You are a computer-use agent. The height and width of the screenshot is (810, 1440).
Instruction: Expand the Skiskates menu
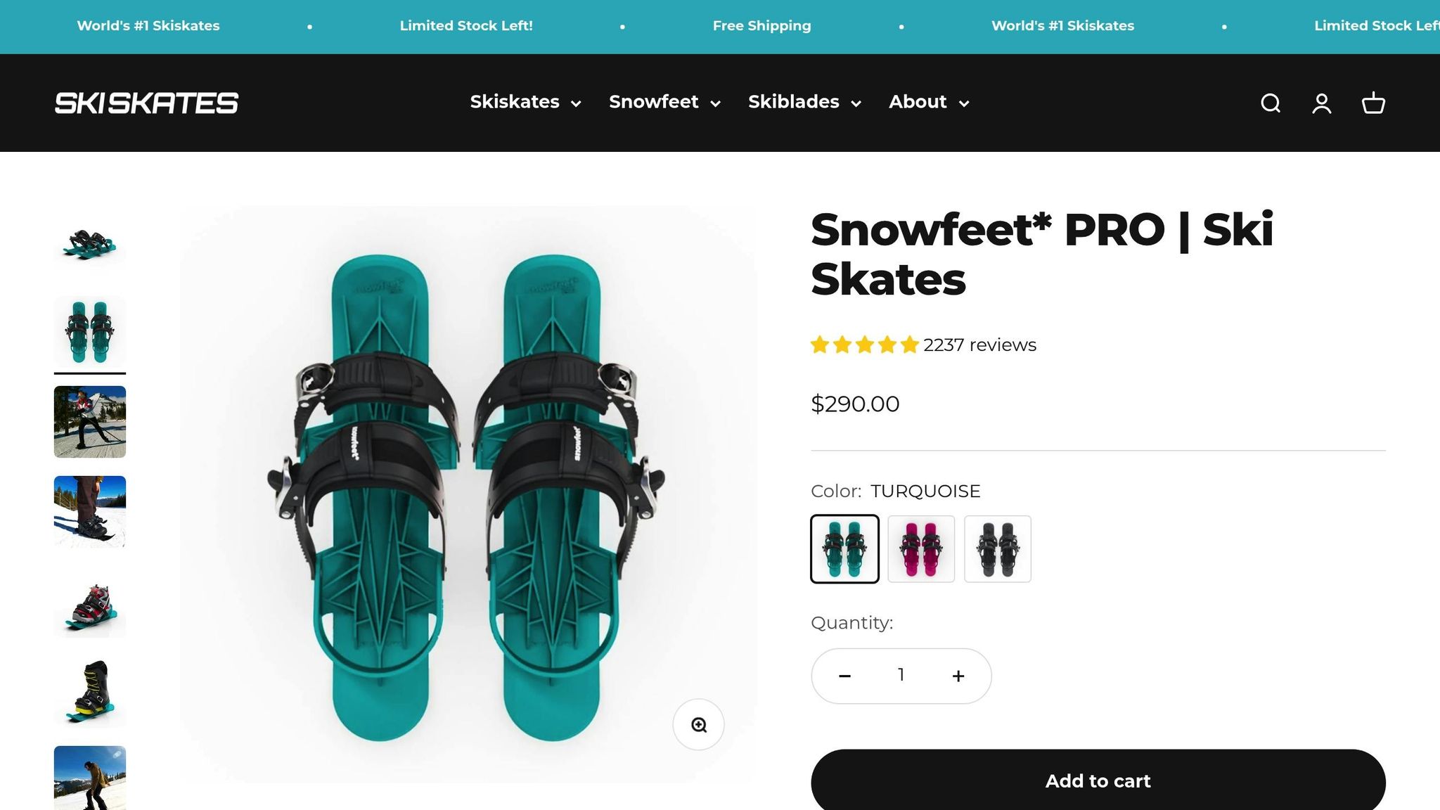[524, 103]
